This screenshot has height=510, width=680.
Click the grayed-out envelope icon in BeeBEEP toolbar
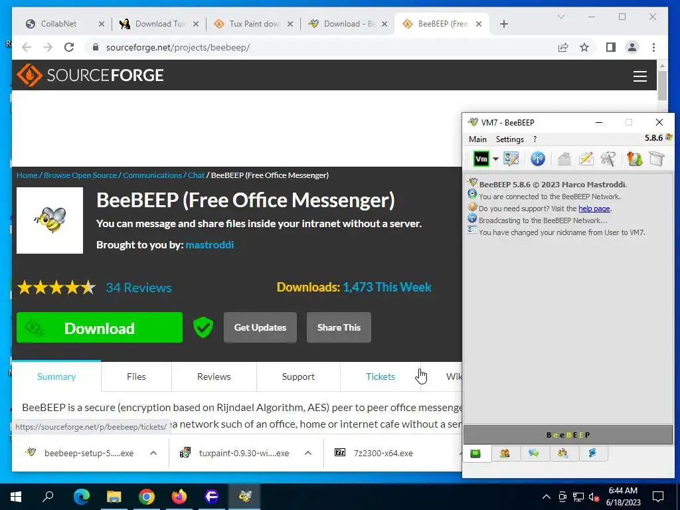pos(564,159)
